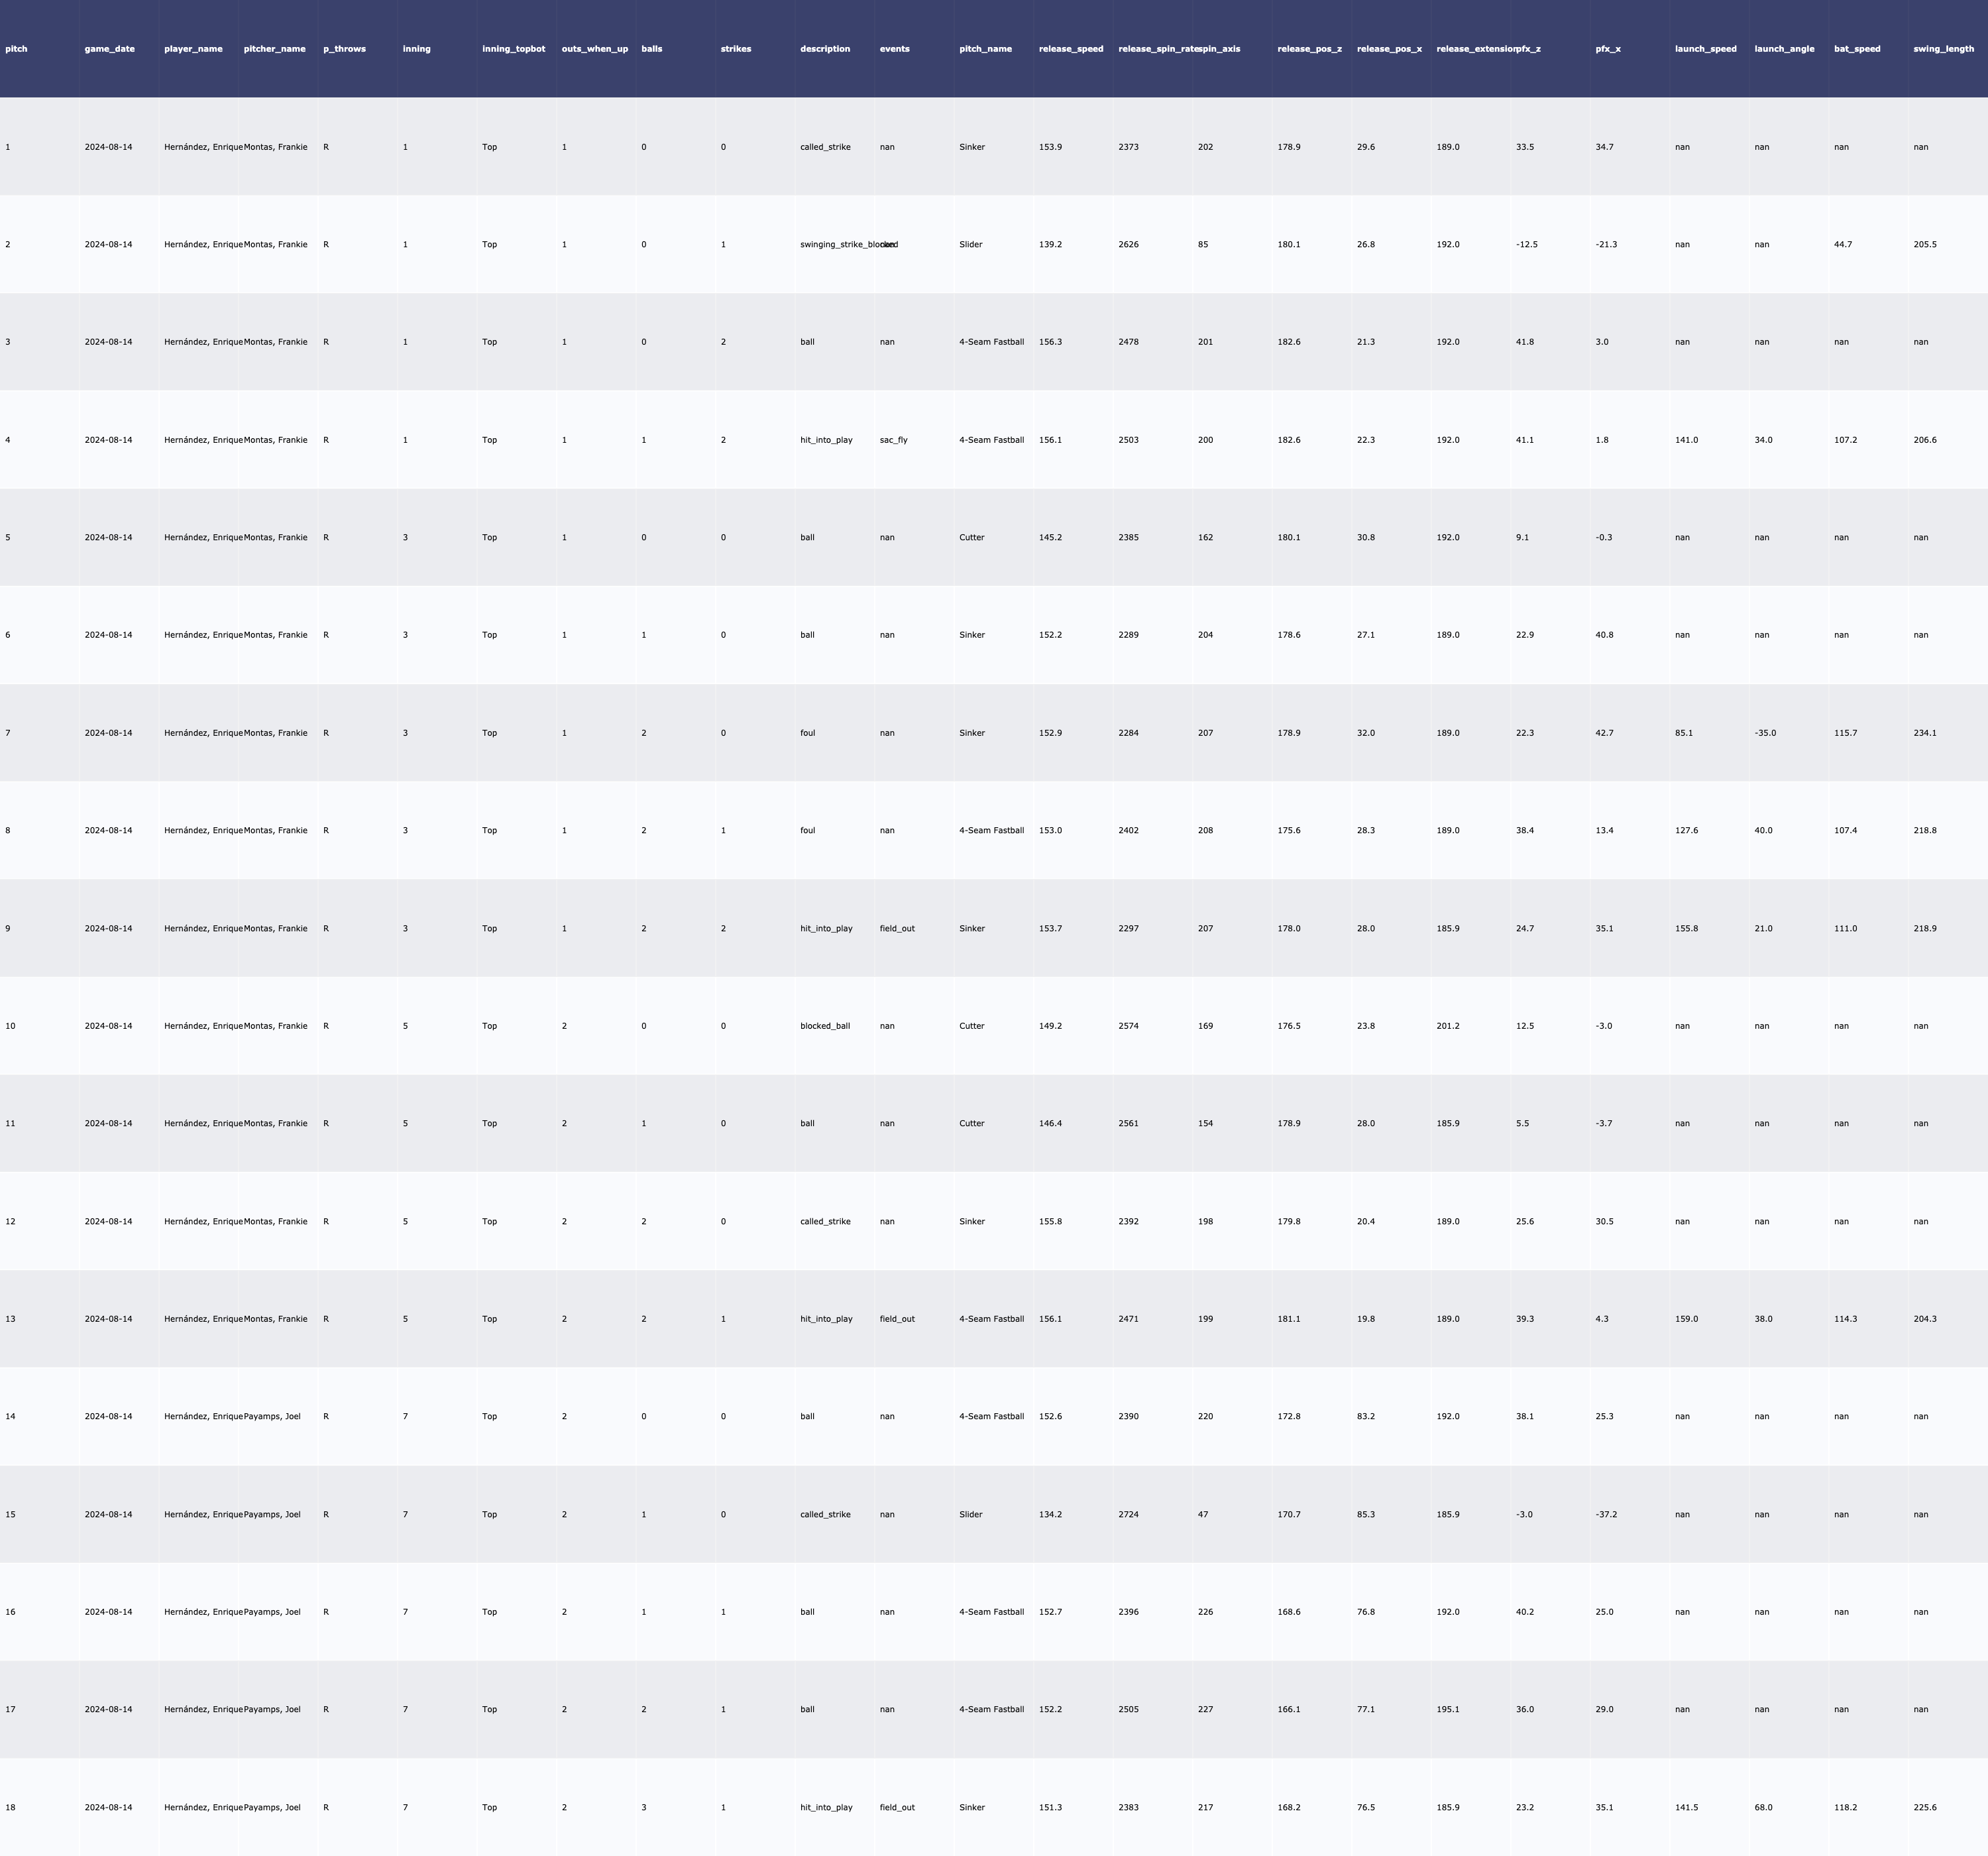Select bat speed value 118.2
The height and width of the screenshot is (1856, 1988).
pos(1845,1808)
